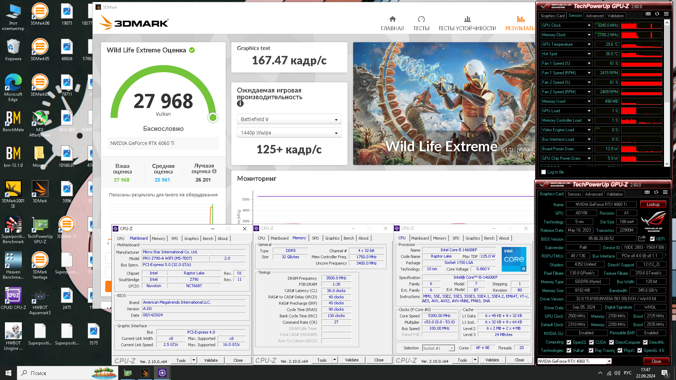Open the NVIDIA GeForce RTX 4060 Ti GPU selector
Viewport: 676px width, 380px height.
point(574,361)
